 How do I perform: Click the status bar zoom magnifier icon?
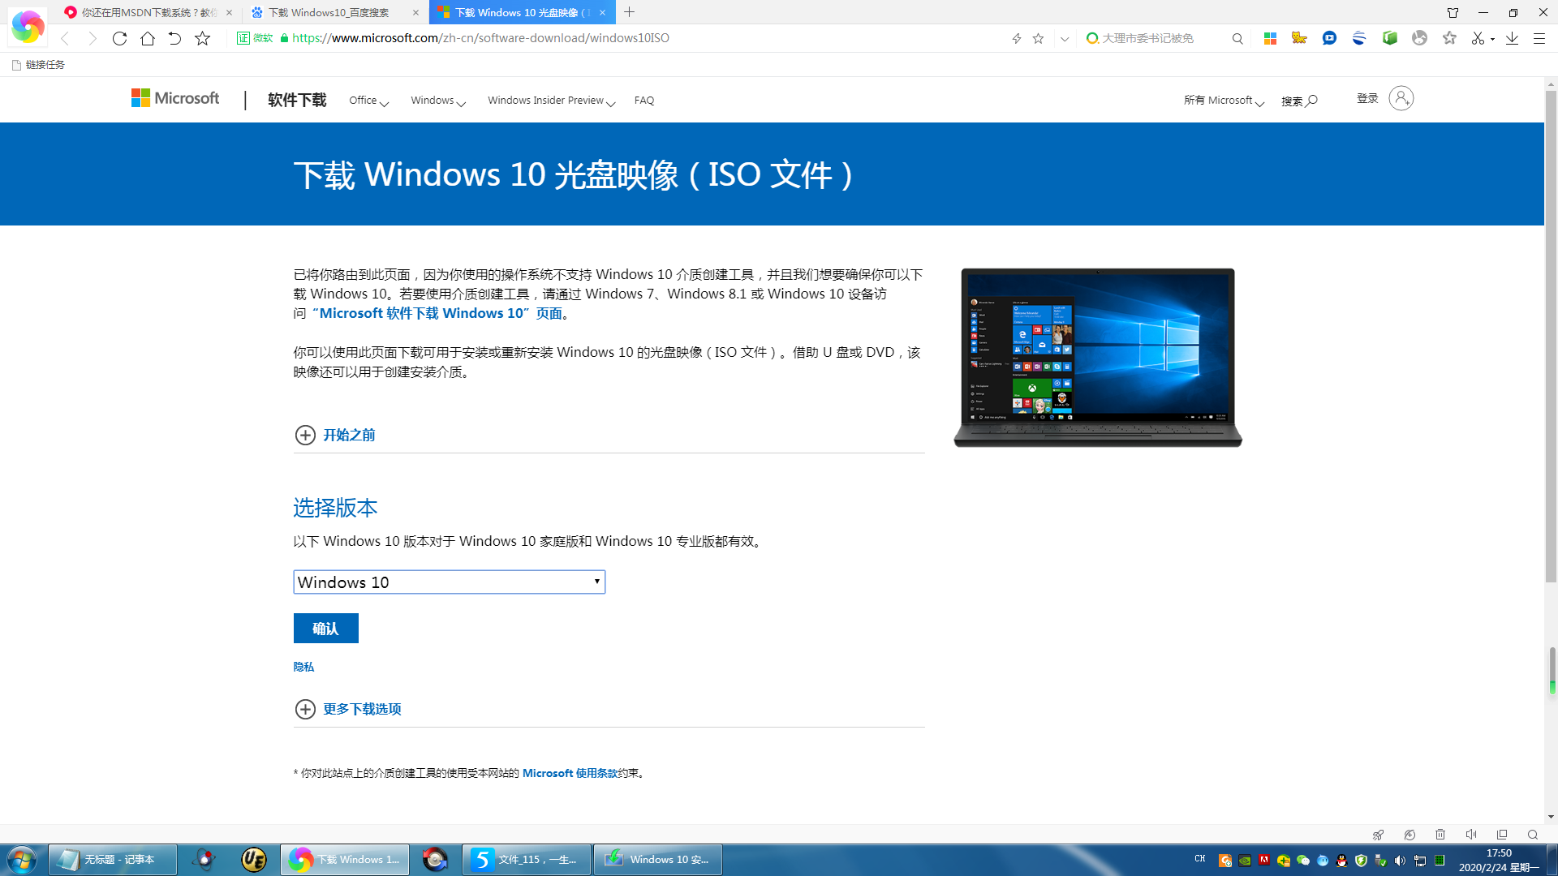coord(1533,835)
